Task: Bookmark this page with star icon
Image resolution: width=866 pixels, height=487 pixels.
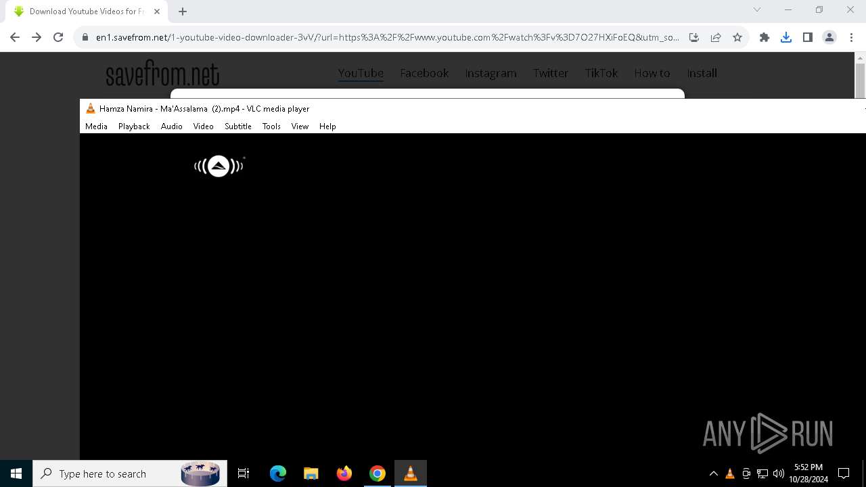Action: [x=737, y=37]
